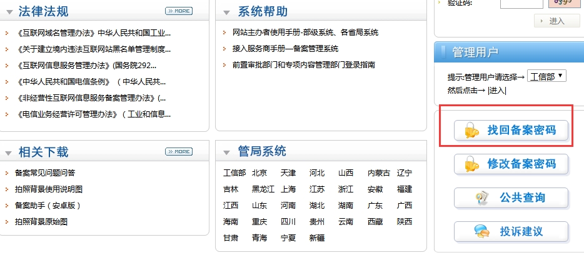Click the 验证码 input field
The height and width of the screenshot is (255, 584).
click(521, 3)
